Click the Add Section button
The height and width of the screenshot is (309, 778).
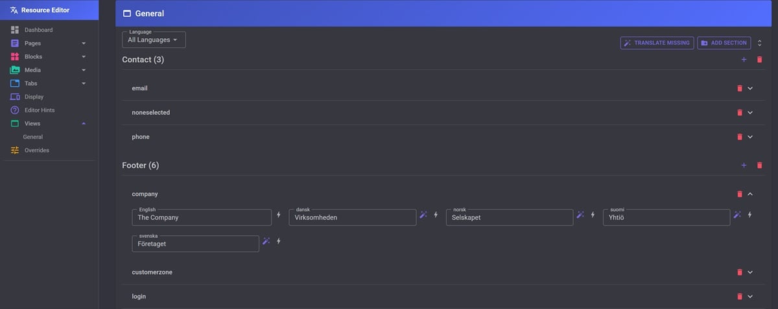[x=724, y=43]
